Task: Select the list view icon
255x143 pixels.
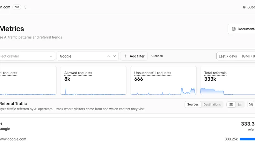Action: [x=231, y=105]
